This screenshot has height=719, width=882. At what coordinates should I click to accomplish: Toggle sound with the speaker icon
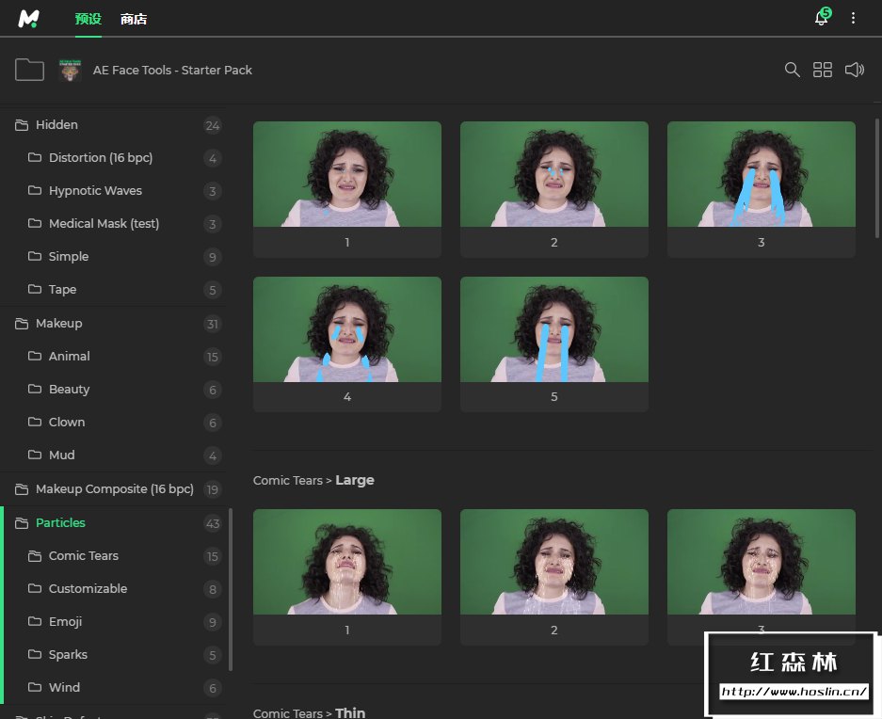coord(854,70)
